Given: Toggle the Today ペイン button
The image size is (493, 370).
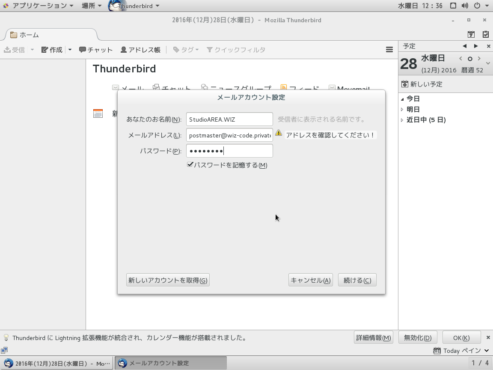Looking at the screenshot, I should tap(457, 350).
